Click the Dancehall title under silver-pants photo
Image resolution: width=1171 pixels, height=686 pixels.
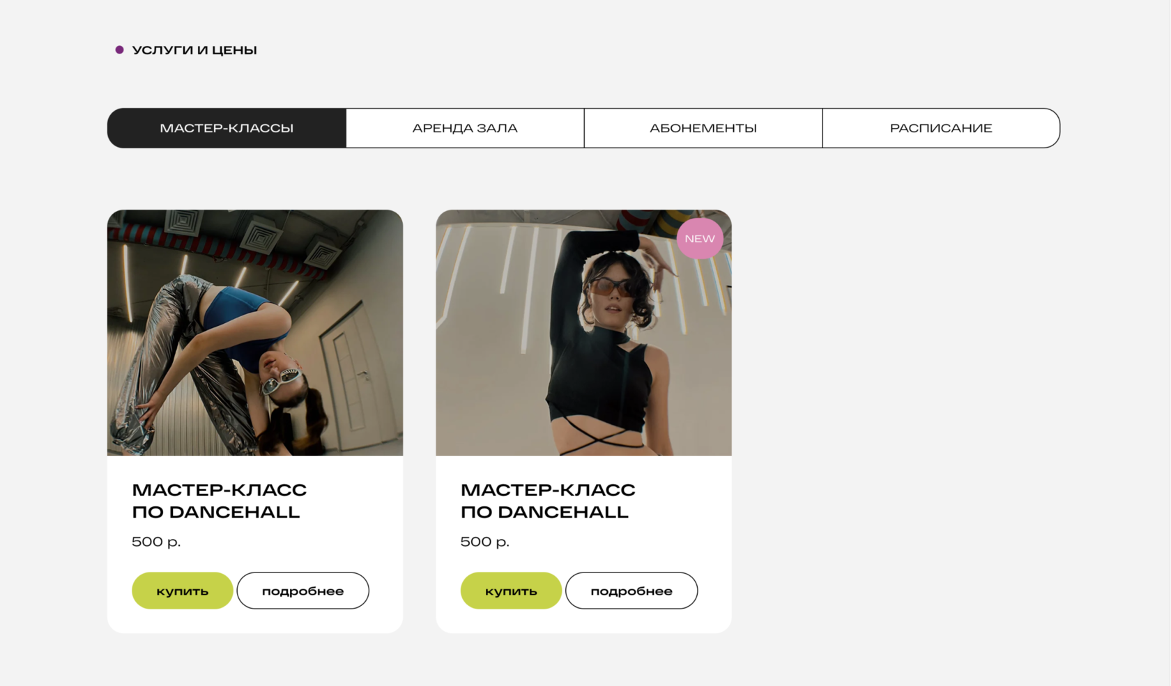click(x=220, y=501)
